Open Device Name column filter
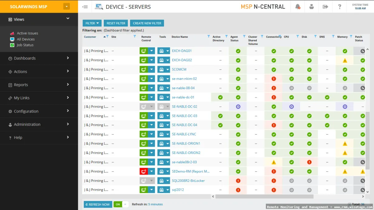This screenshot has height=210, width=374. [209, 36]
